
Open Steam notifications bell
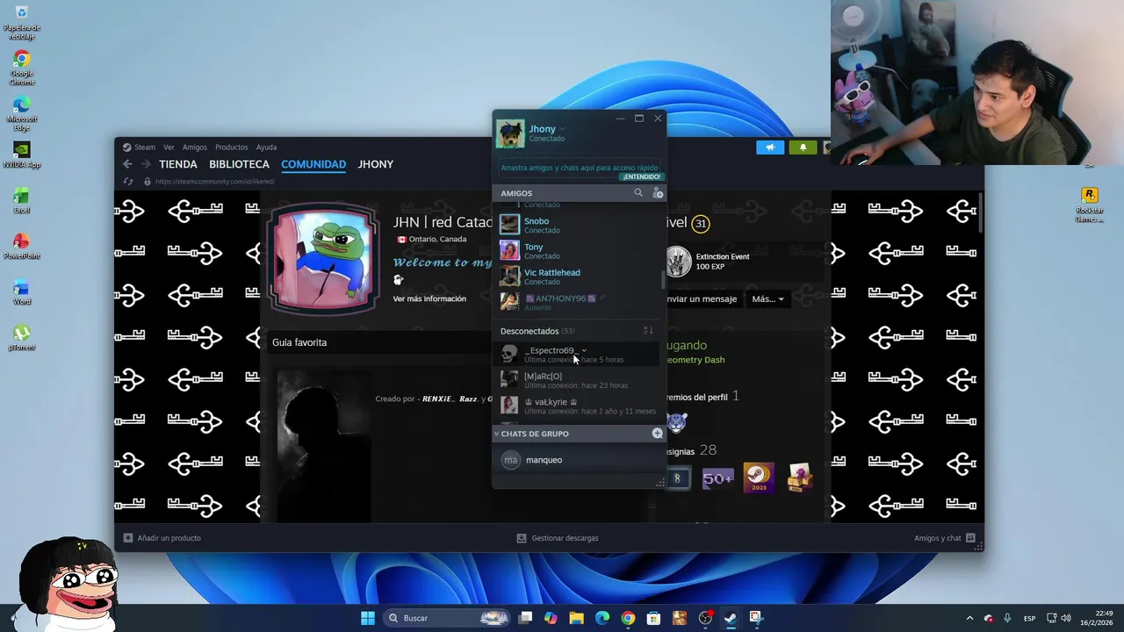click(x=803, y=147)
